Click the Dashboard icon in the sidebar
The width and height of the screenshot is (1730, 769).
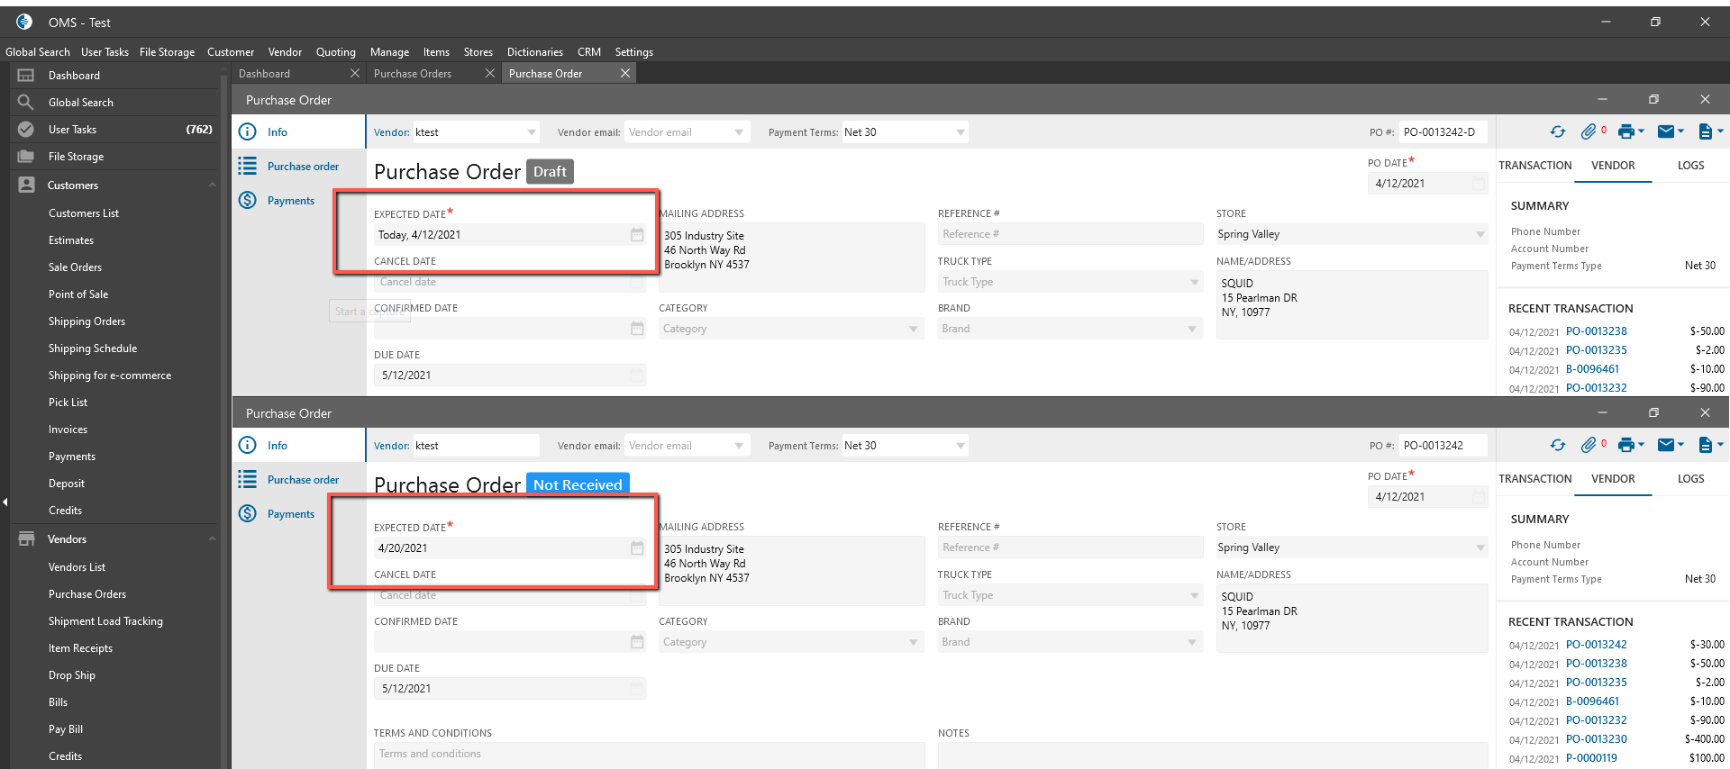(x=26, y=76)
